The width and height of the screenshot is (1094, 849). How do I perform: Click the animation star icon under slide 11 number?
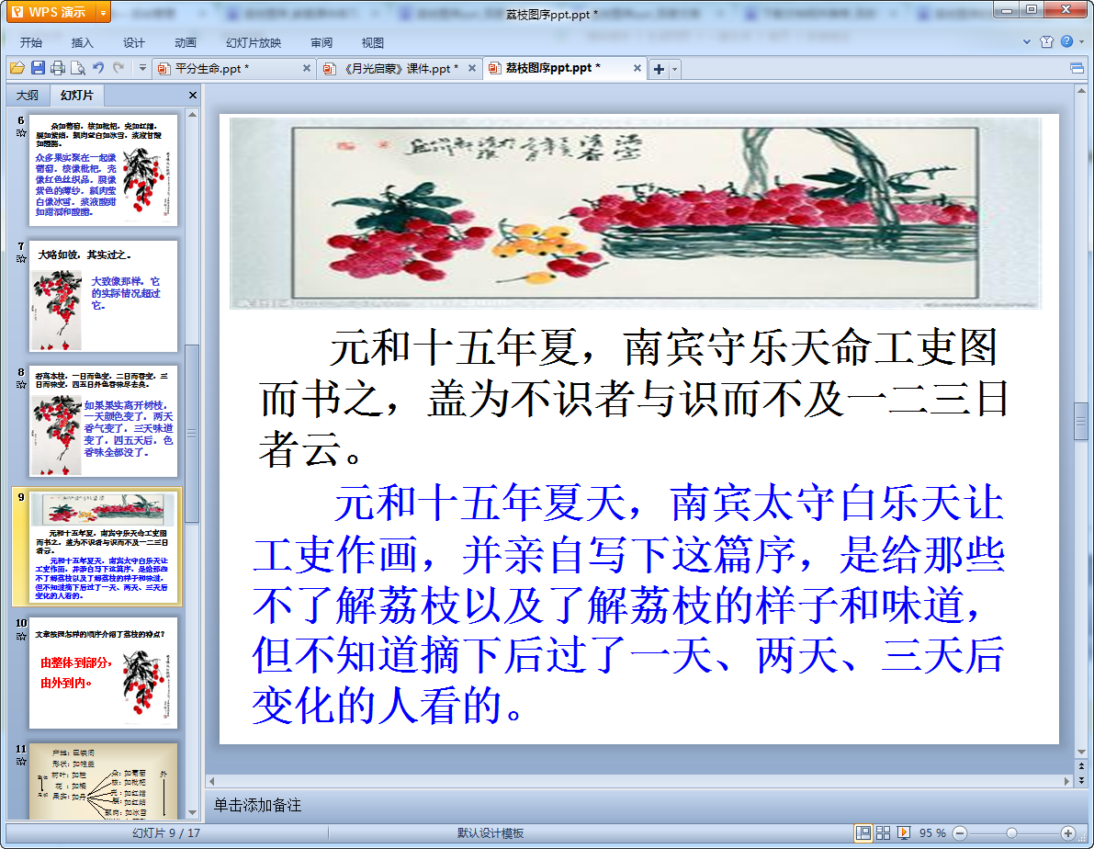pyautogui.click(x=21, y=761)
